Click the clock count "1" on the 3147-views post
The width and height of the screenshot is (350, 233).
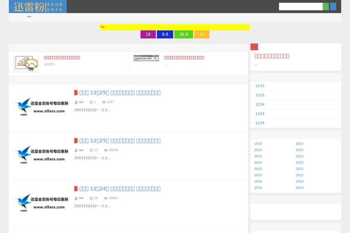point(93,102)
